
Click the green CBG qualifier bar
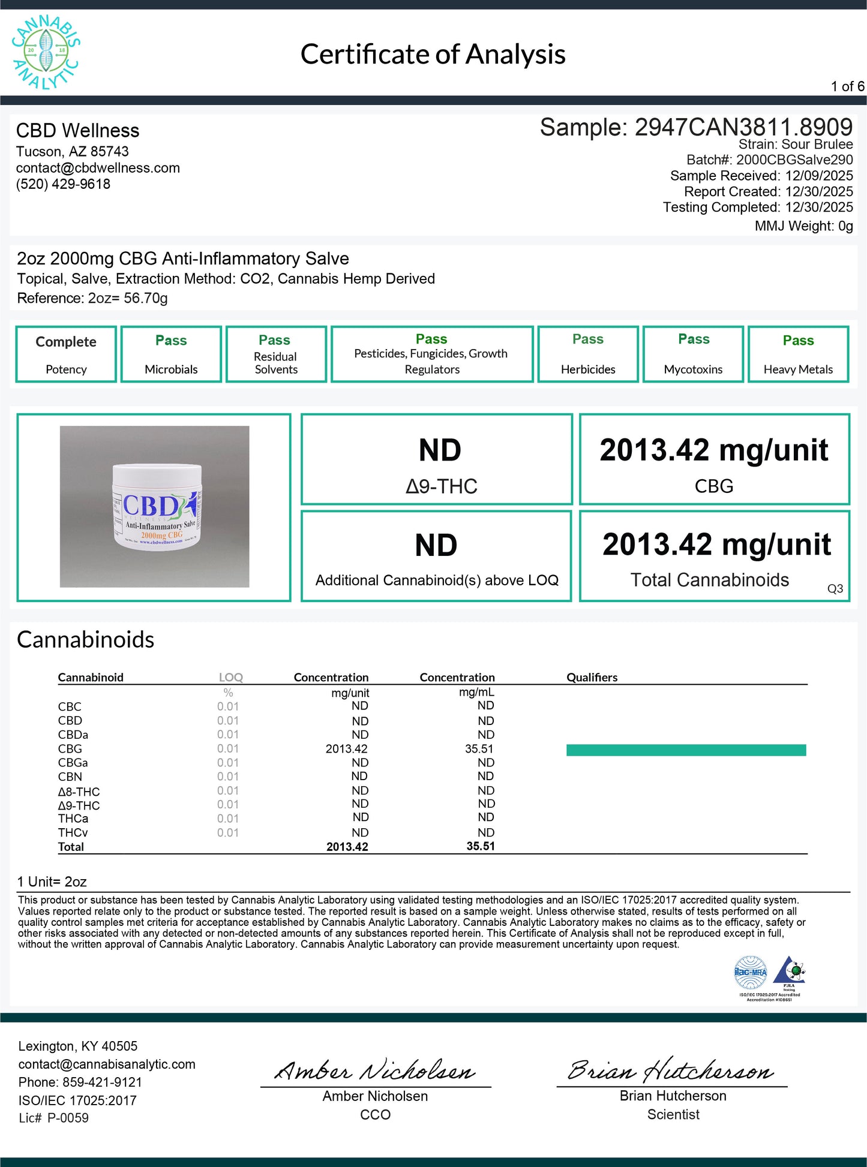coord(686,750)
